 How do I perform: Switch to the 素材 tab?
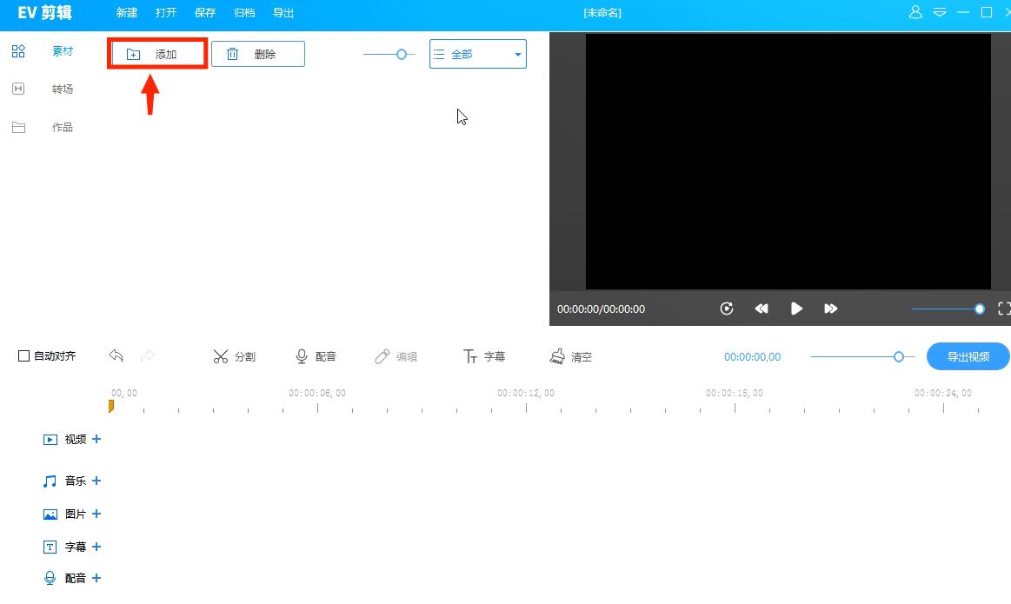63,51
